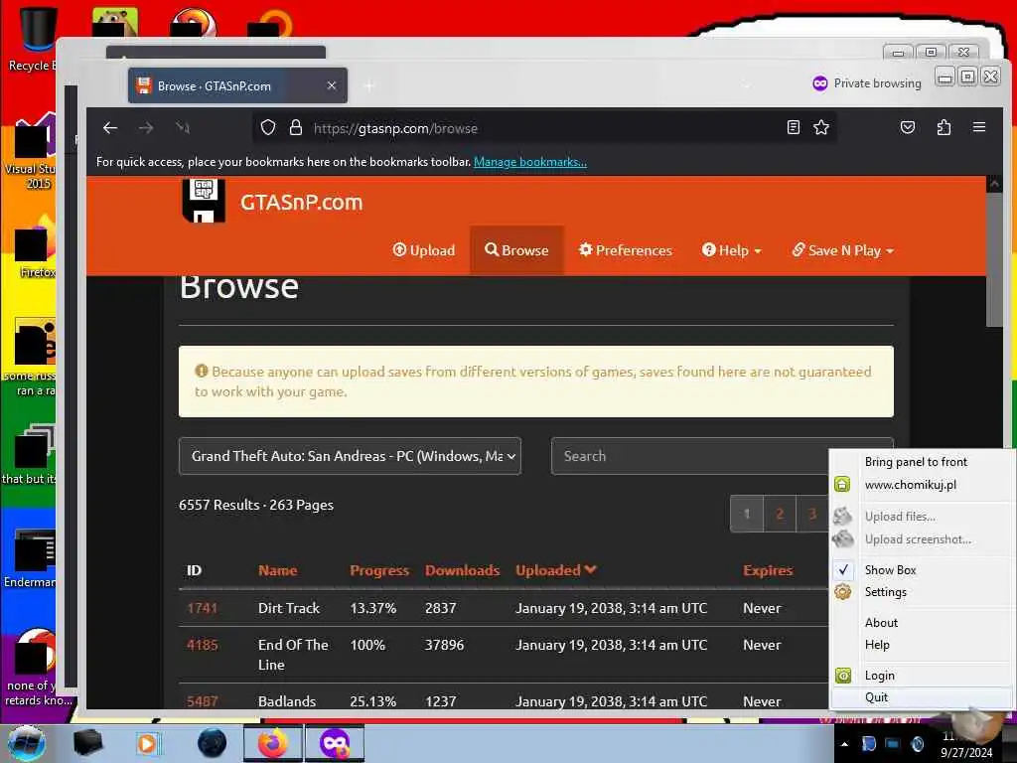Viewport: 1017px width, 763px height.
Task: Click the chomikuj.pl icon in context menu
Action: 842,484
